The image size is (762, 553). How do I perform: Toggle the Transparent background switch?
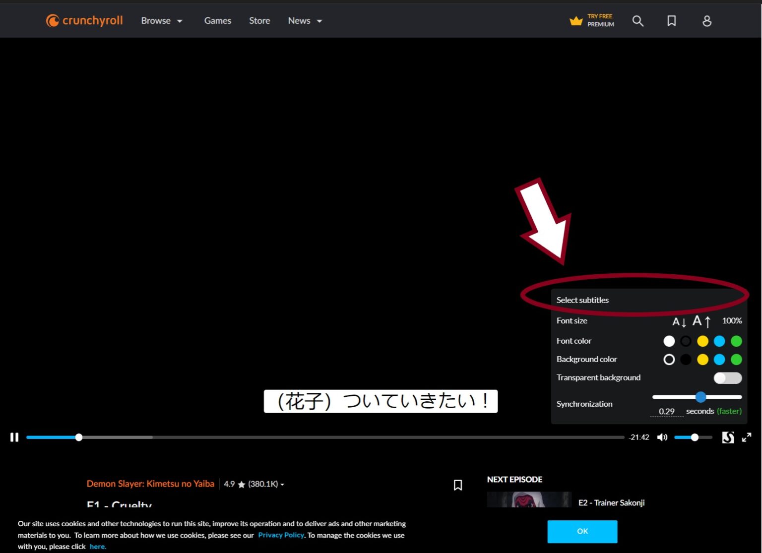(x=727, y=378)
